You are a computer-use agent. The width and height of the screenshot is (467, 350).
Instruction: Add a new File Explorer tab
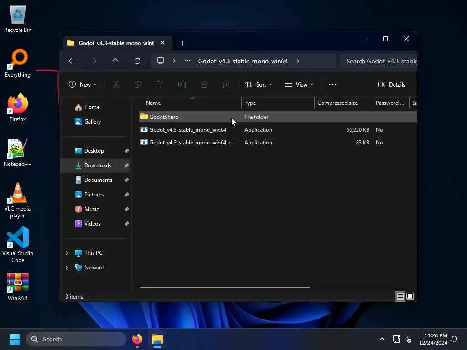(182, 43)
